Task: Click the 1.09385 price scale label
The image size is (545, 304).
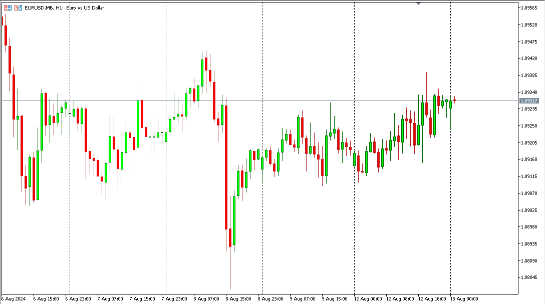Action: tap(529, 75)
